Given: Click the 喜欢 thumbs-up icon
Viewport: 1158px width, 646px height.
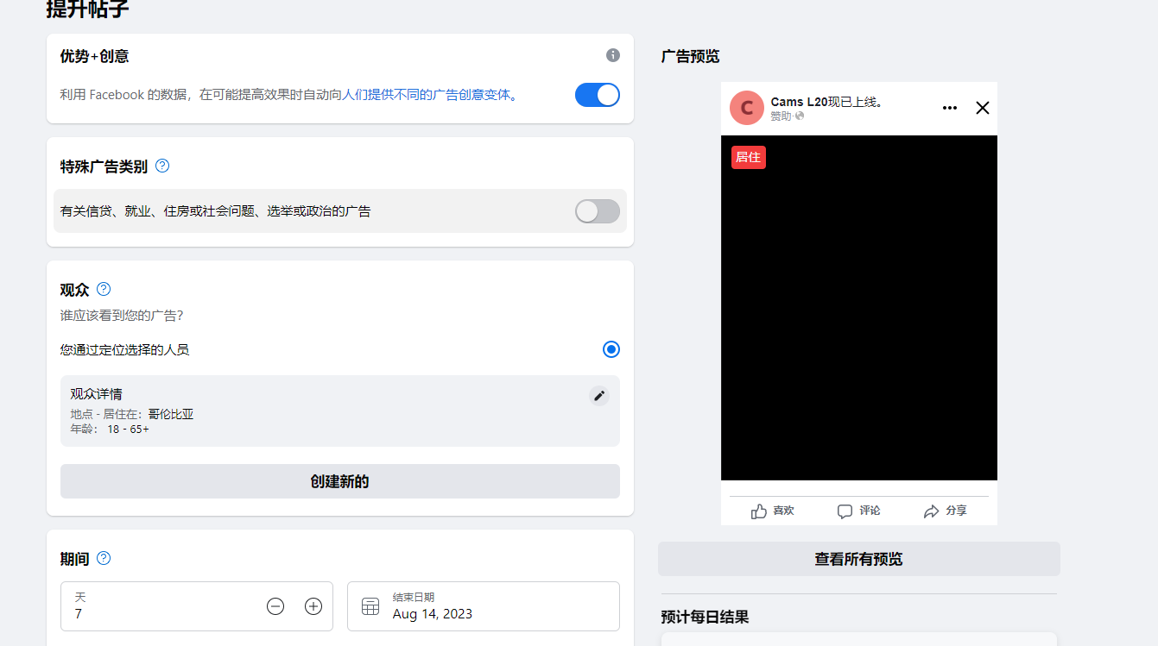Looking at the screenshot, I should 759,511.
